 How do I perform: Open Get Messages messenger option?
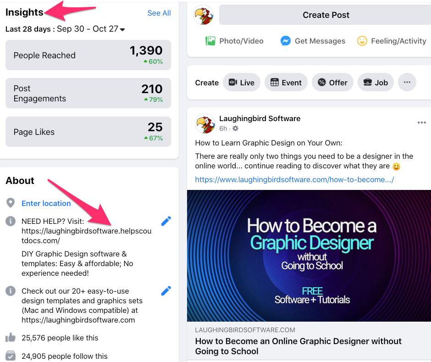(313, 41)
